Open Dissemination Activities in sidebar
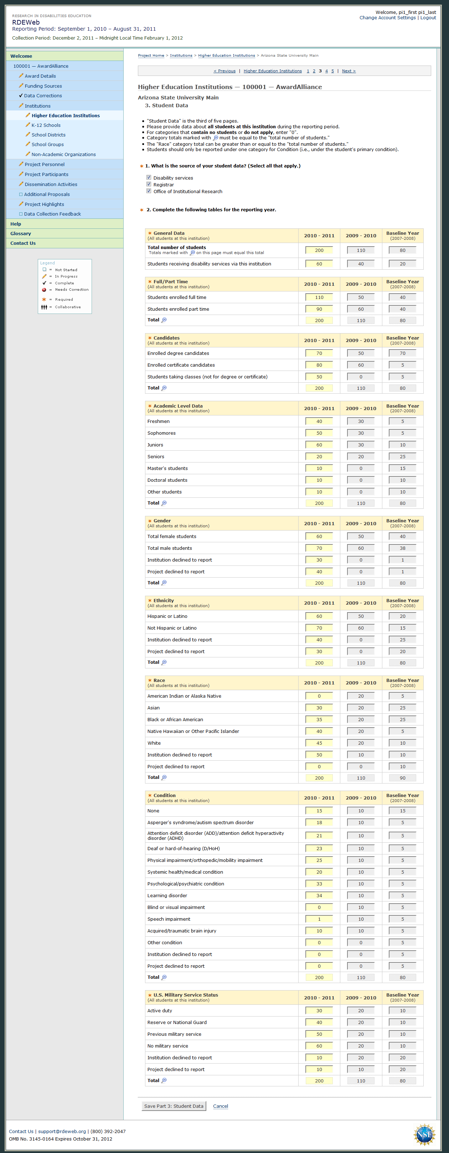Image resolution: width=449 pixels, height=1153 pixels. point(51,185)
